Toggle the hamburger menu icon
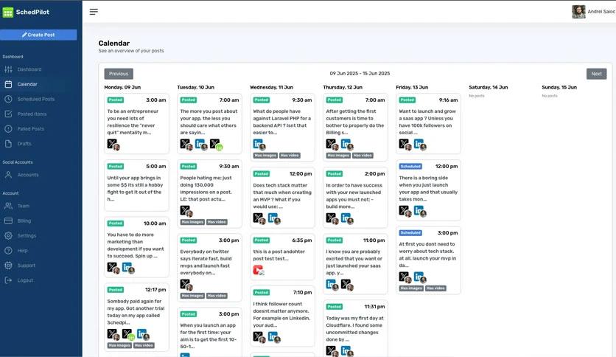The width and height of the screenshot is (616, 357). click(94, 12)
